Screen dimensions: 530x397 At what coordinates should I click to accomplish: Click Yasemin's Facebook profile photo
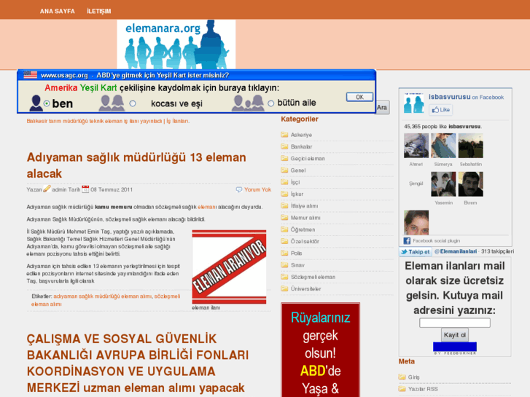pos(443,184)
